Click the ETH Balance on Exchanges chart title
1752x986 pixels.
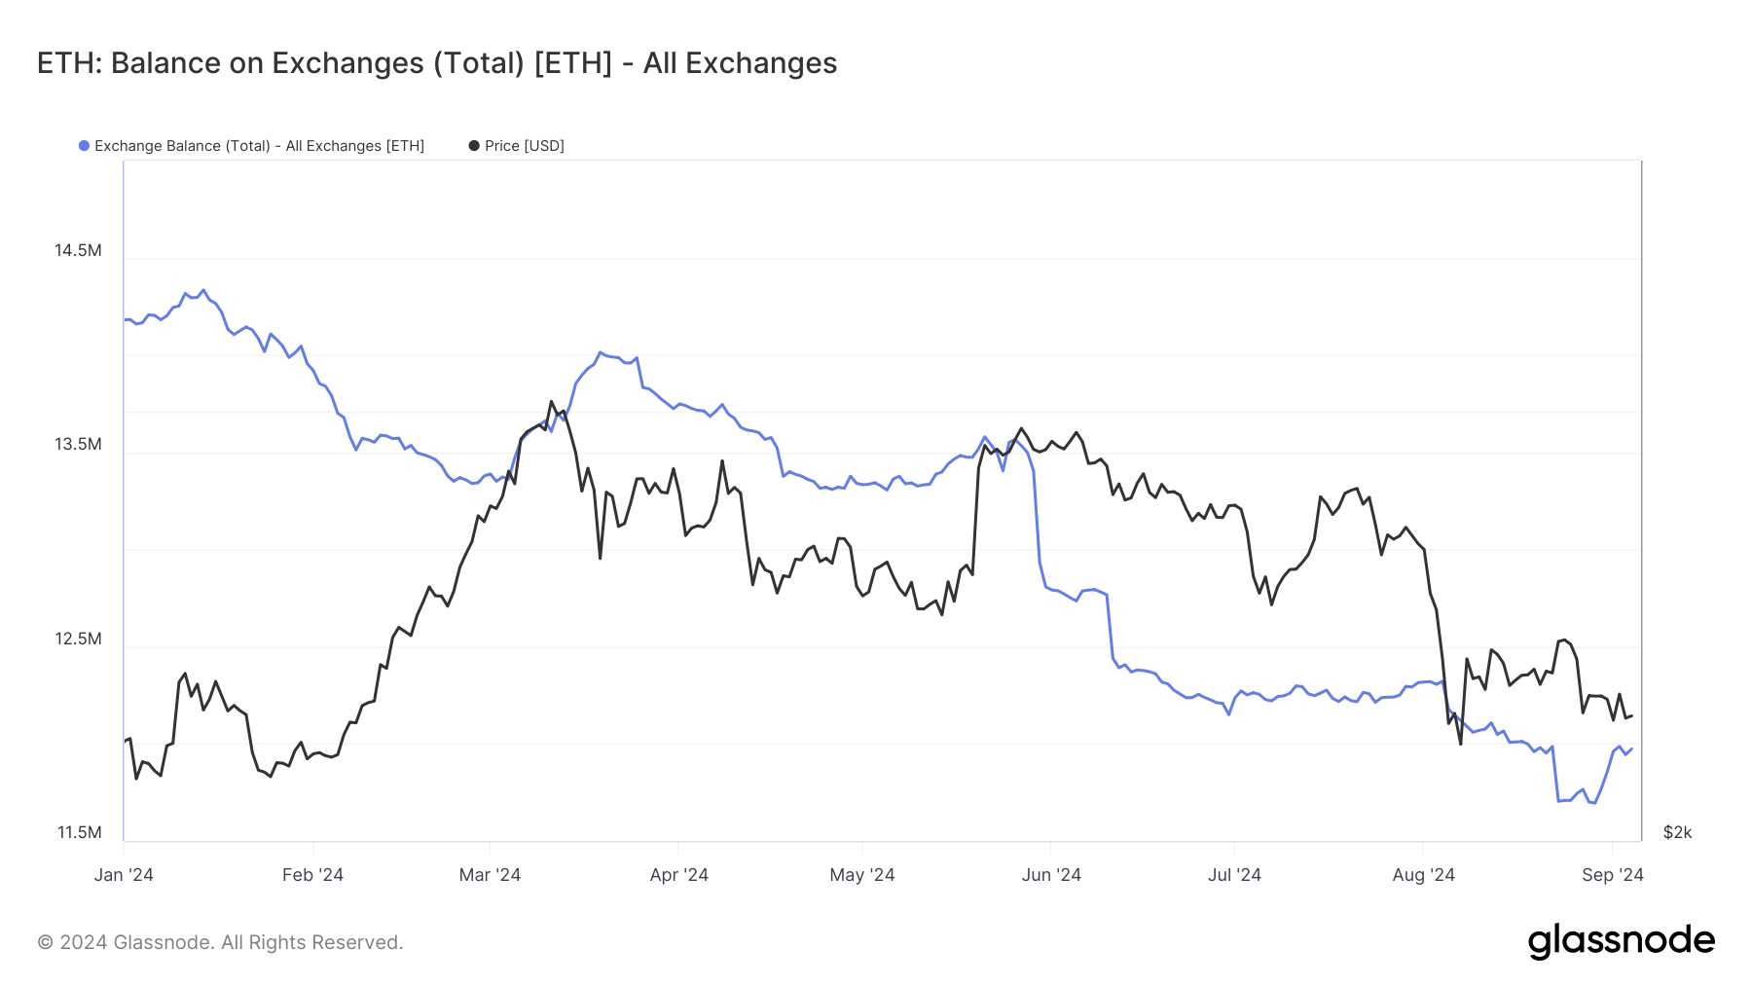pyautogui.click(x=437, y=63)
